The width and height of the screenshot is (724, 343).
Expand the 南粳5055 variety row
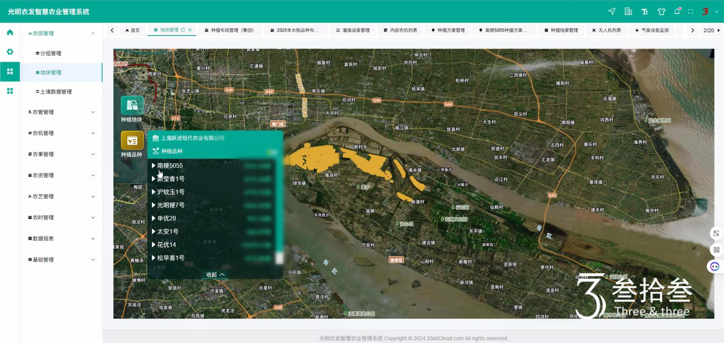[153, 165]
